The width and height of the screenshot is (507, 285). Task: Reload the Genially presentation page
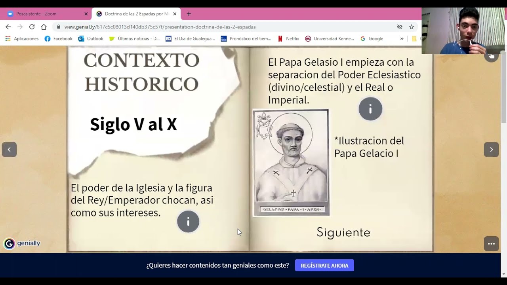click(32, 27)
